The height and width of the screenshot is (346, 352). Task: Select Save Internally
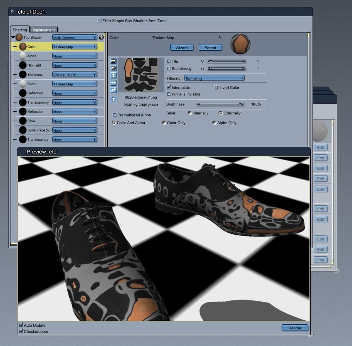[x=190, y=113]
